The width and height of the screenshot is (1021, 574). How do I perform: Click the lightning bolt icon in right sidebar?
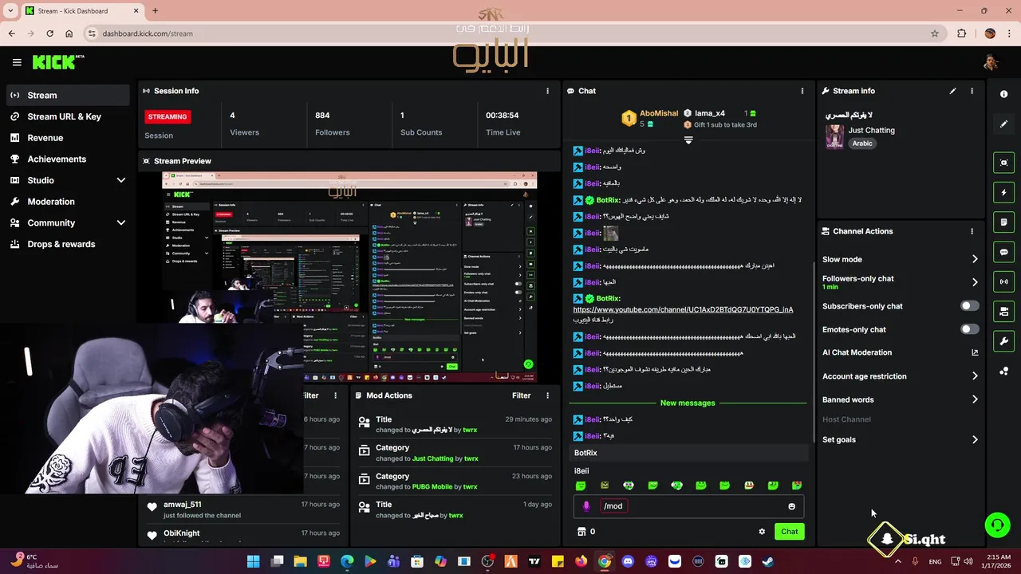(x=1004, y=192)
